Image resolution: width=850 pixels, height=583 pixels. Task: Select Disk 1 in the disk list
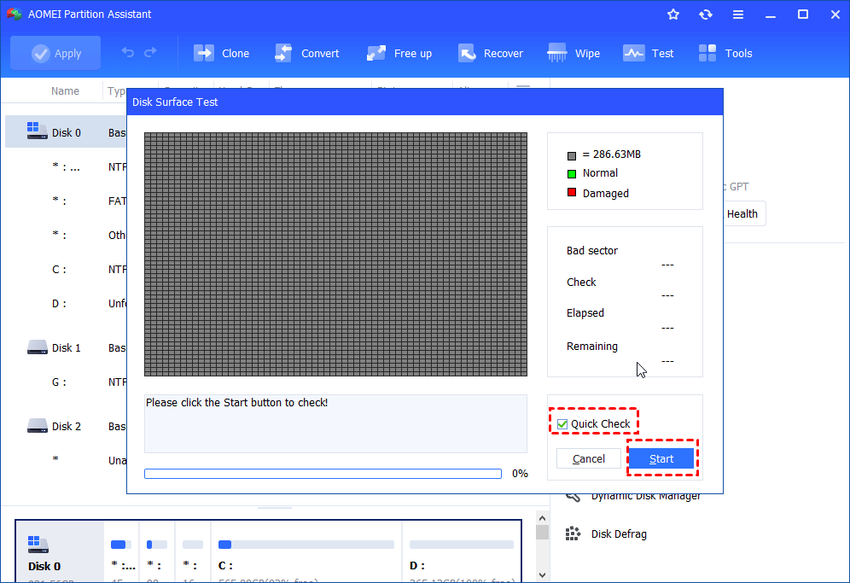pyautogui.click(x=66, y=348)
